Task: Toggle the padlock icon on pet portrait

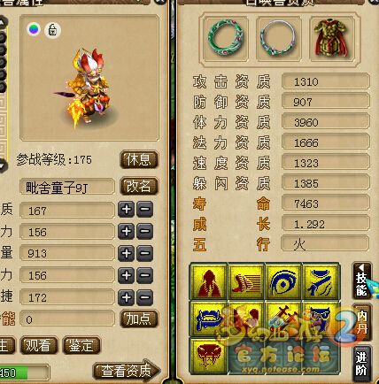Action: pos(52,30)
